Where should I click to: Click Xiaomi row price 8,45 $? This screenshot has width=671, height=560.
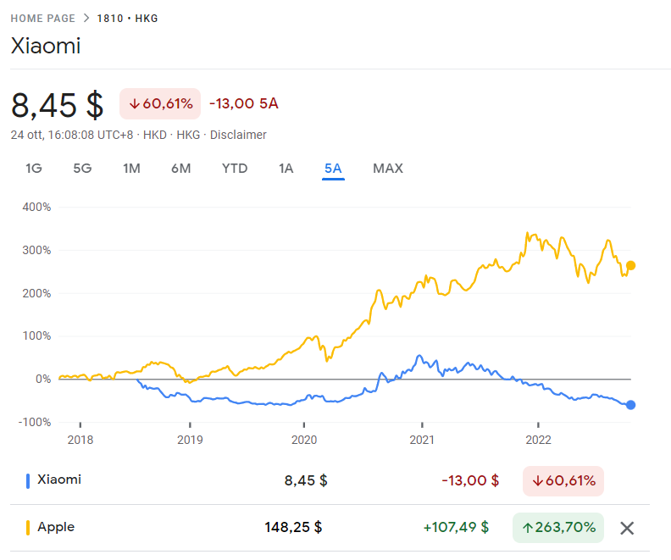click(x=306, y=480)
